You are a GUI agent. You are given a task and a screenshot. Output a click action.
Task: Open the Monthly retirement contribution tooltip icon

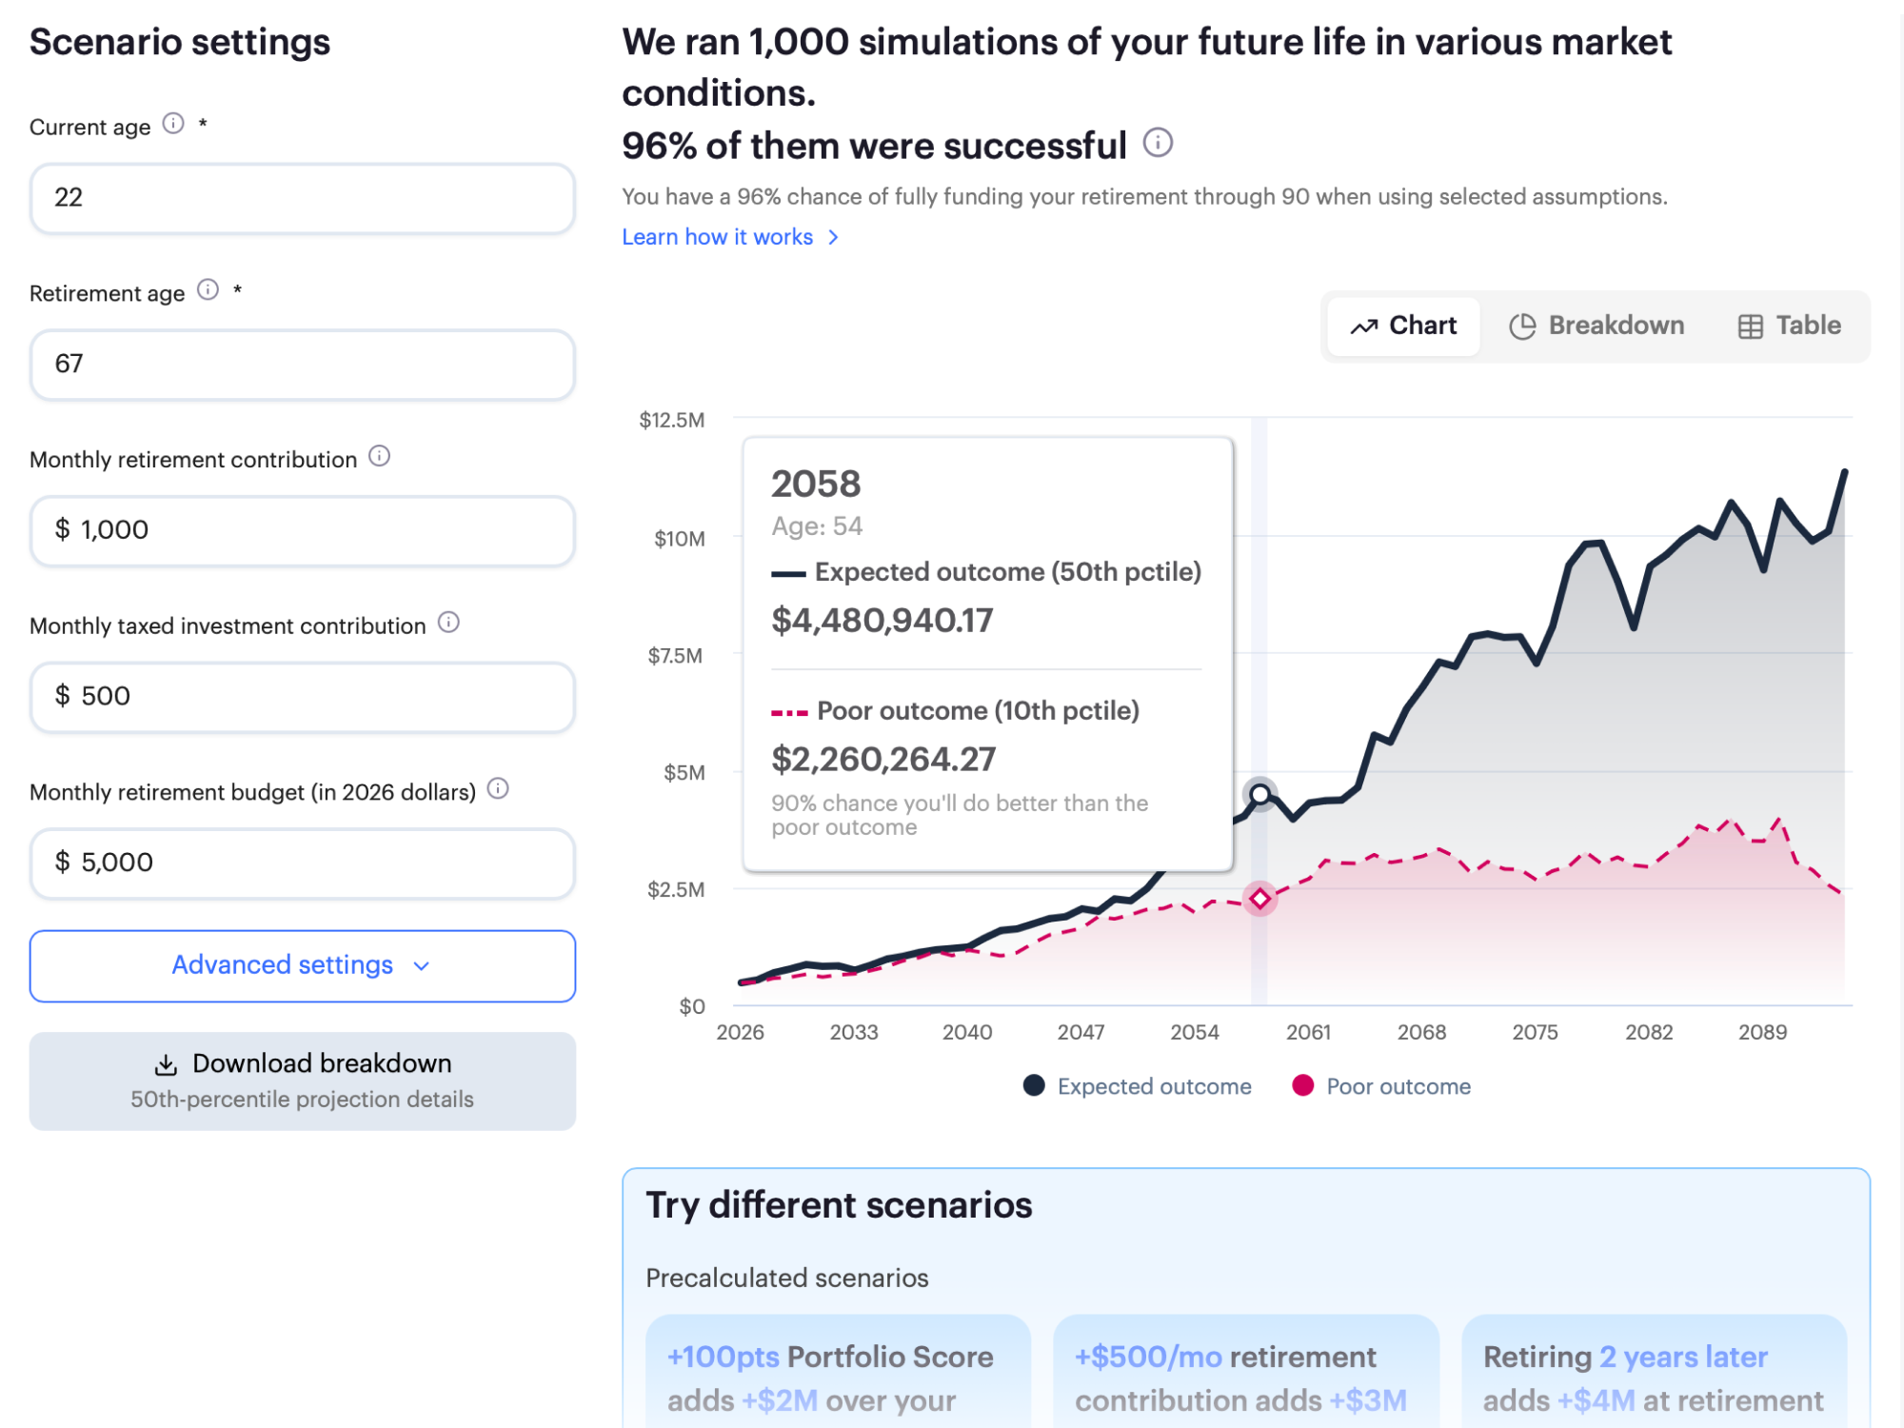coord(379,457)
